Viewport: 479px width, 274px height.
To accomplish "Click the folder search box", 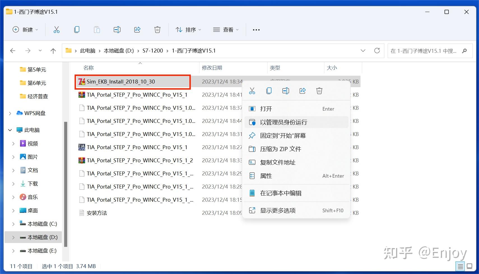I will pyautogui.click(x=426, y=51).
